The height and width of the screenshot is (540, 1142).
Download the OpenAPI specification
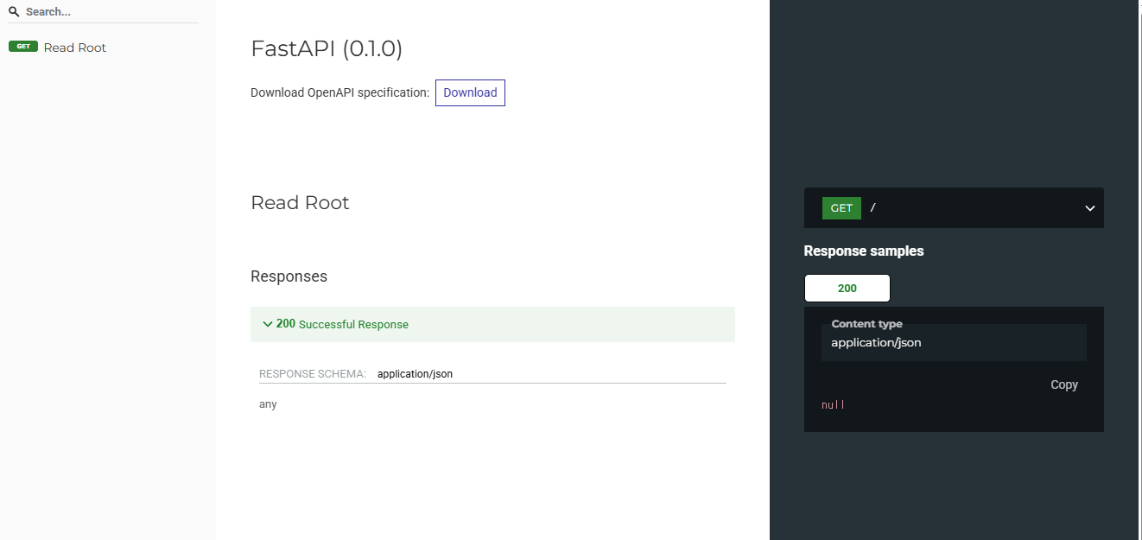coord(470,92)
